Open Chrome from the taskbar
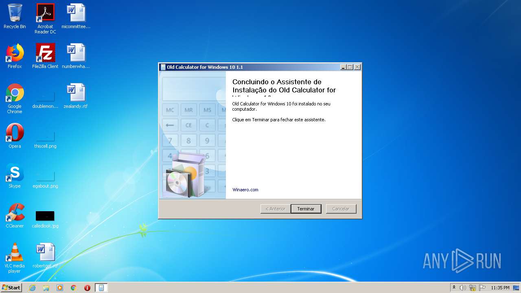This screenshot has width=521, height=293. [x=74, y=288]
